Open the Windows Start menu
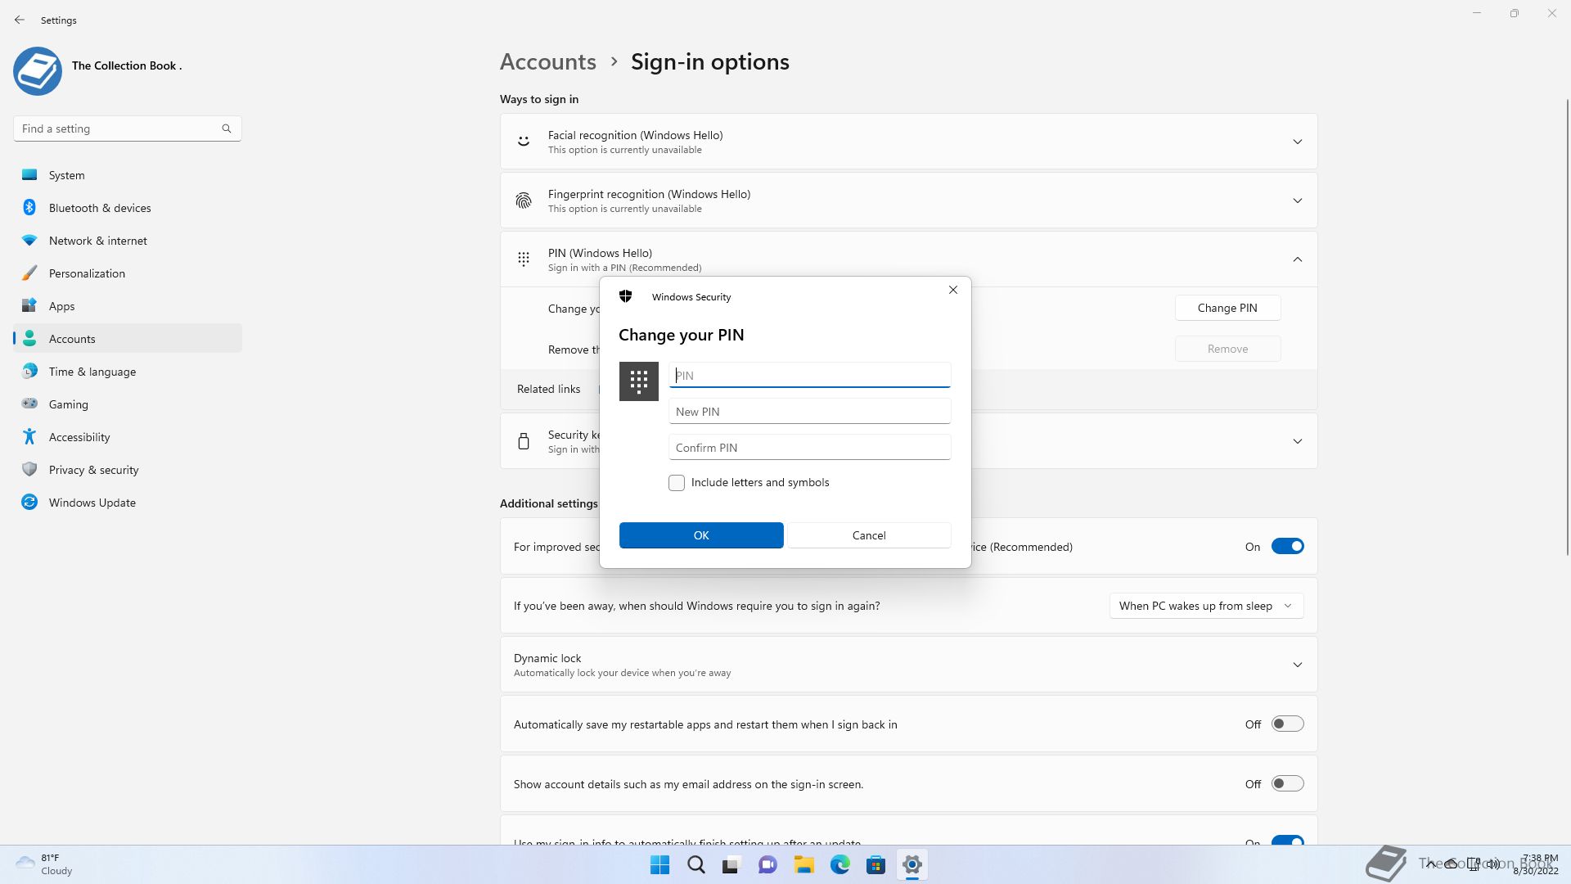Screen dimensions: 1571x884 click(659, 864)
